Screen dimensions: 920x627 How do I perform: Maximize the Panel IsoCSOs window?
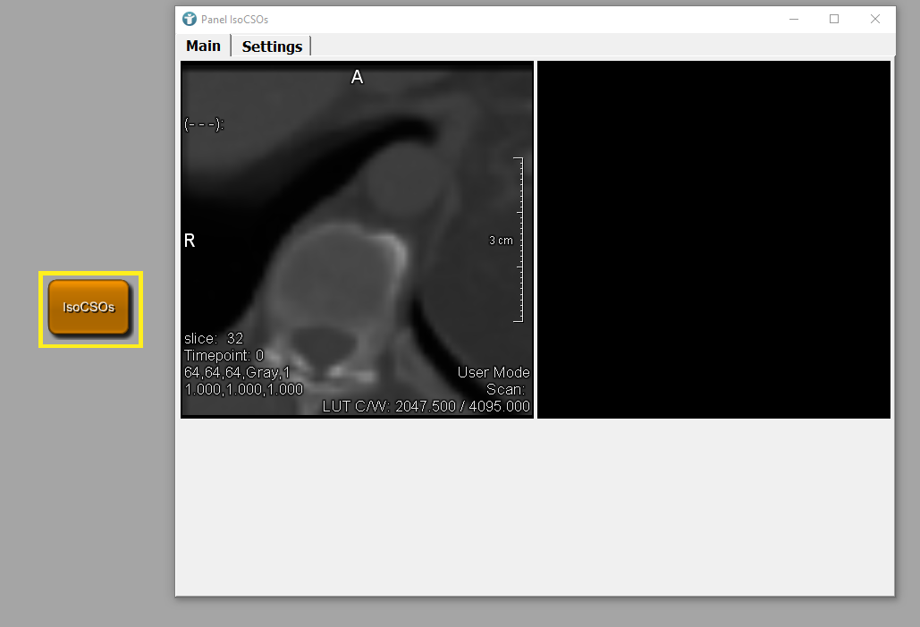pos(834,19)
